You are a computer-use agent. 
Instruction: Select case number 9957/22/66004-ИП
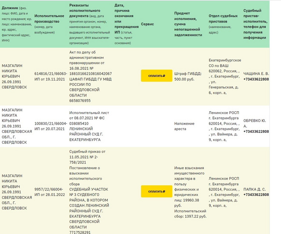tap(50, 192)
